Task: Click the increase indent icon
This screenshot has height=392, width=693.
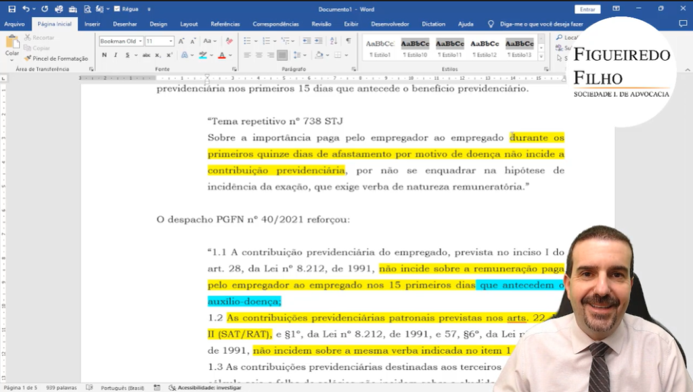Action: click(322, 41)
